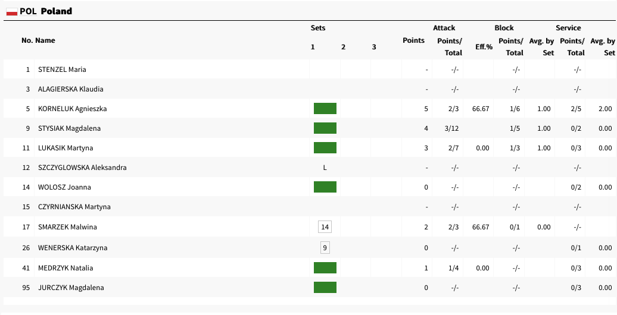
Task: Click the Poland flag icon
Action: (x=11, y=11)
